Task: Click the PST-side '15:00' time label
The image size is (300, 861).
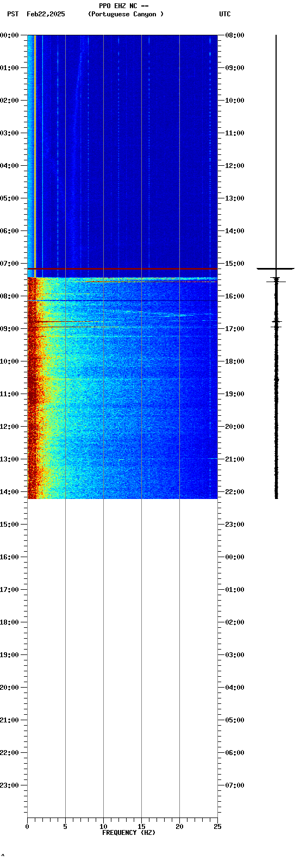Action: point(10,525)
